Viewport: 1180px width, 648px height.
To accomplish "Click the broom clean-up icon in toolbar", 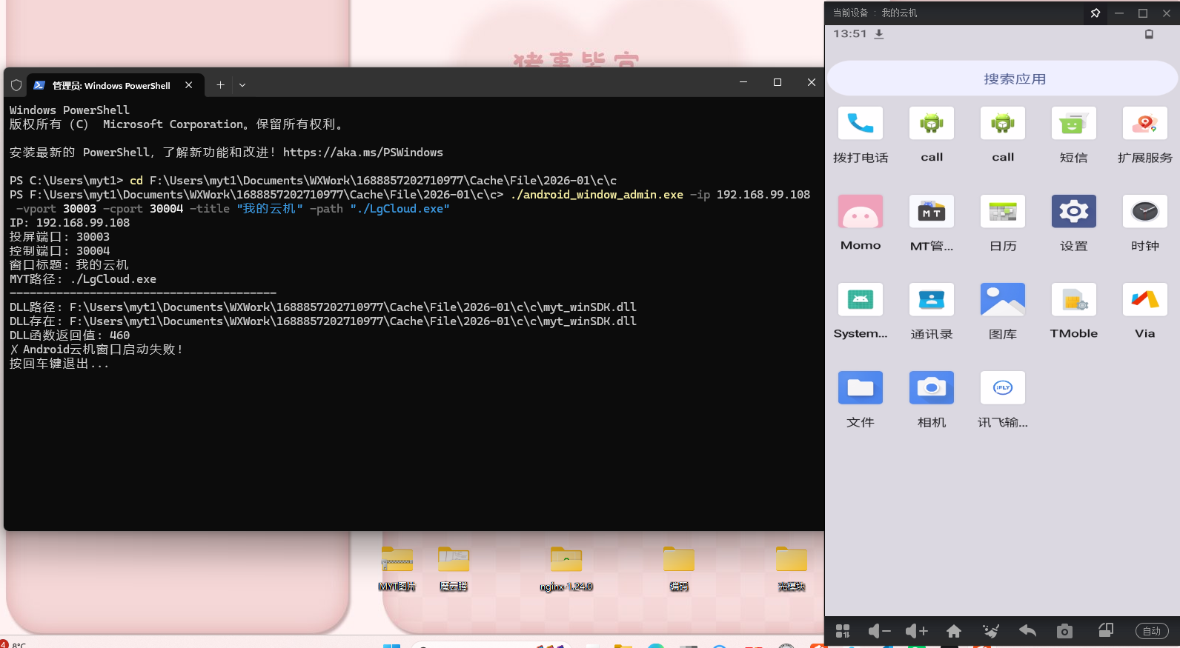I will pyautogui.click(x=990, y=631).
